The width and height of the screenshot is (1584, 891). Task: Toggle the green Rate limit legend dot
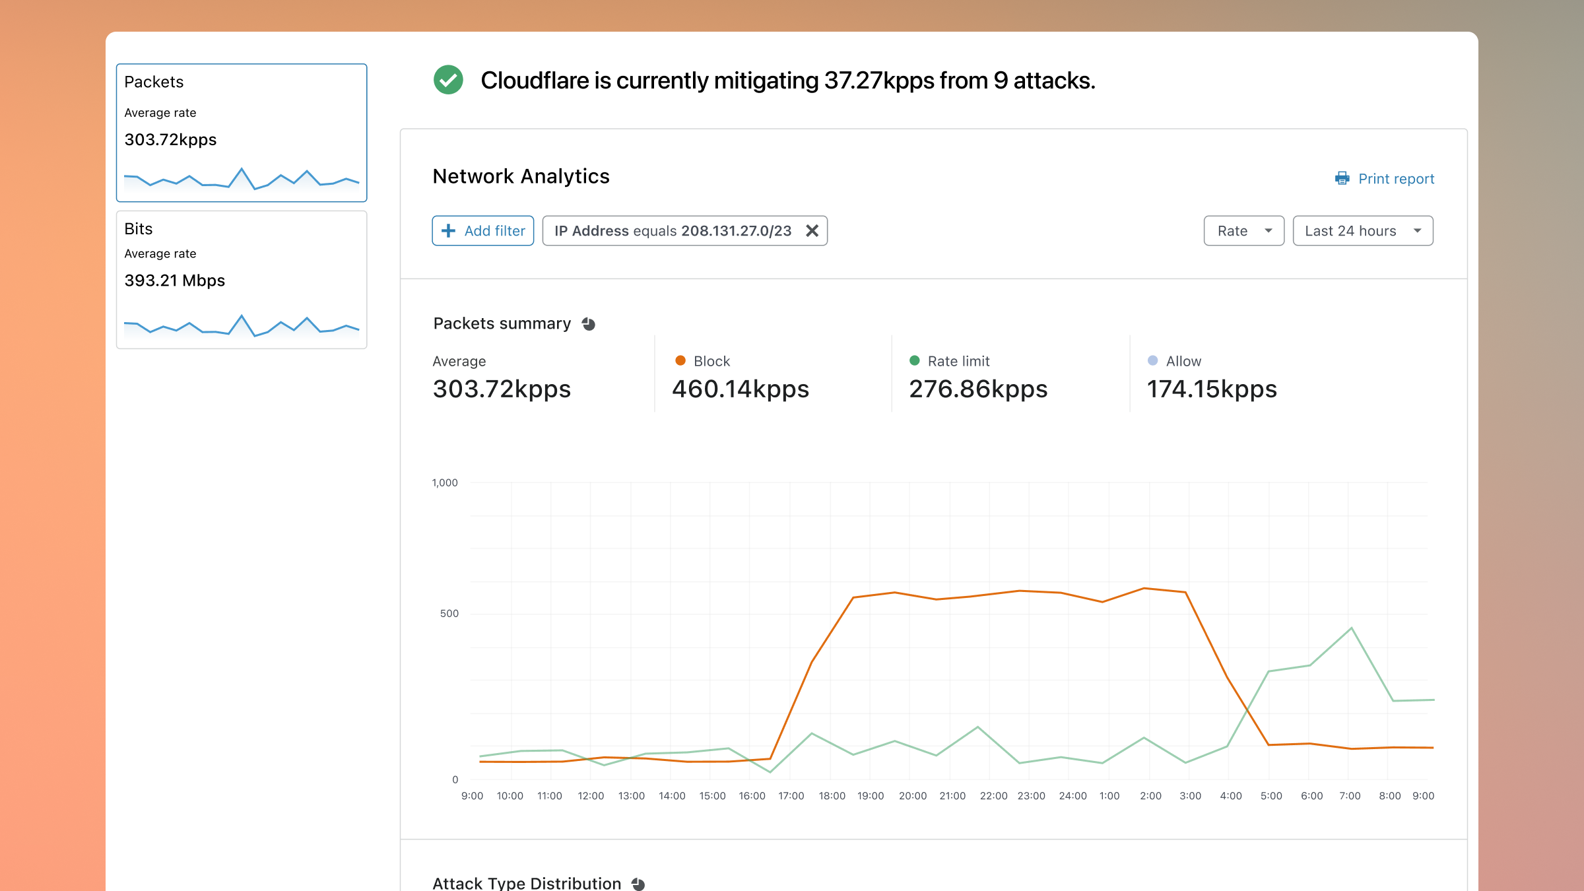915,360
